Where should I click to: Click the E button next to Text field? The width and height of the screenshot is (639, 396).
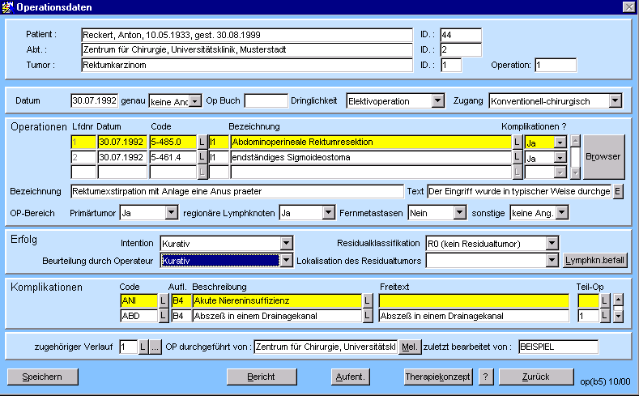[x=618, y=191]
